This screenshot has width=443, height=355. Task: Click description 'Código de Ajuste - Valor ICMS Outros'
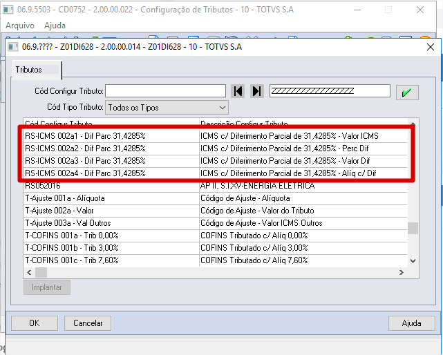pyautogui.click(x=261, y=223)
